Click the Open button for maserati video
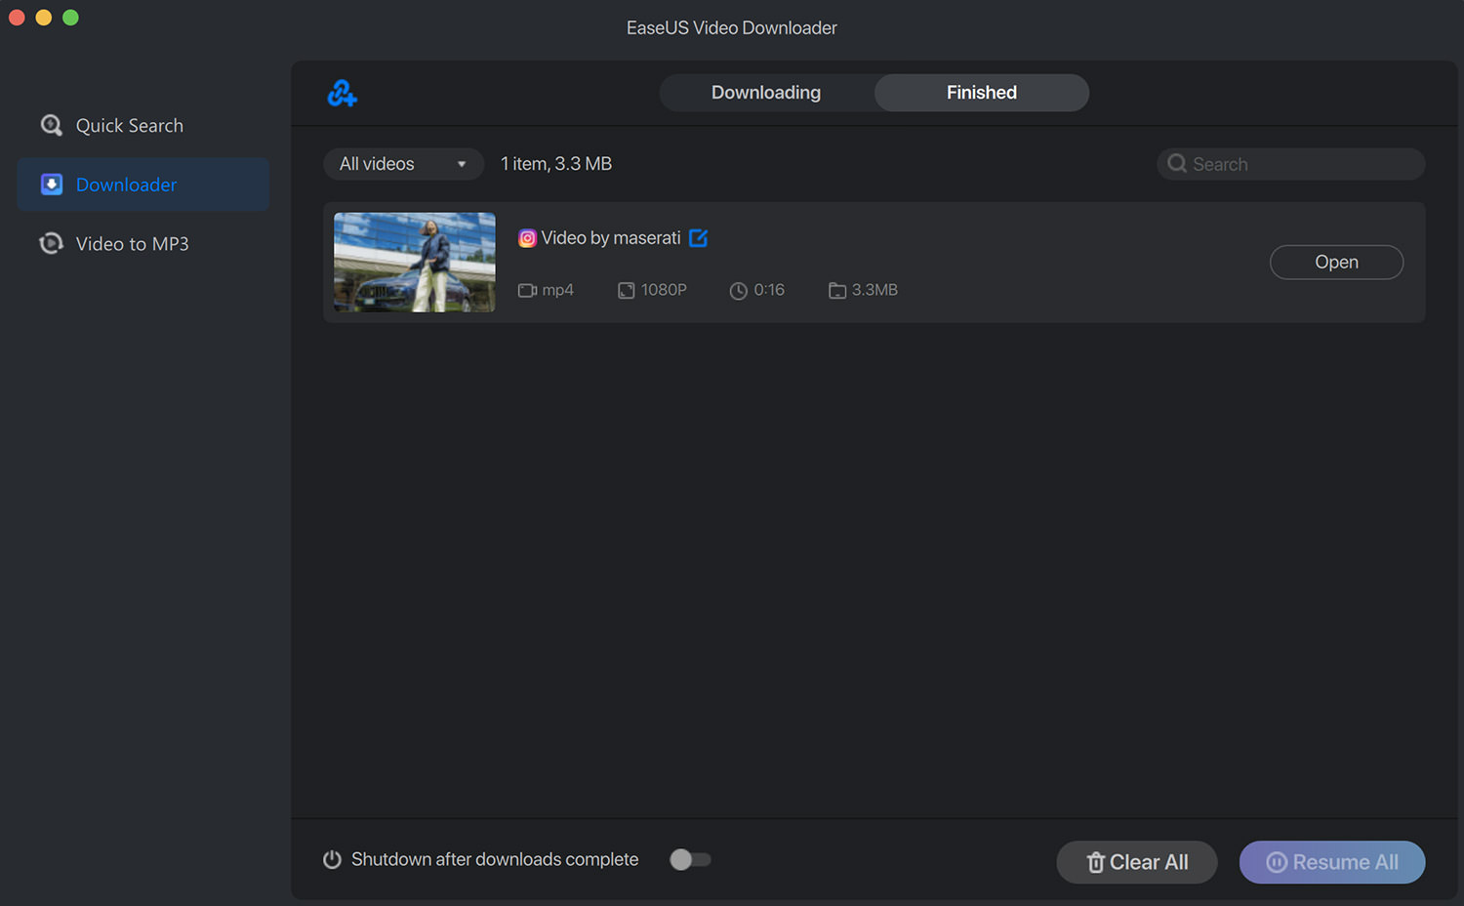1464x906 pixels. (x=1336, y=262)
